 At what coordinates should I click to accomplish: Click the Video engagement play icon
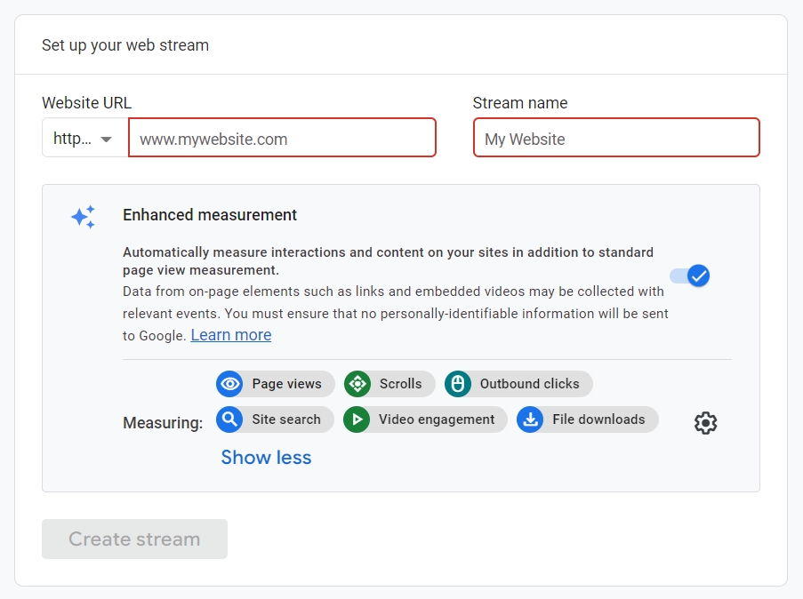[357, 419]
